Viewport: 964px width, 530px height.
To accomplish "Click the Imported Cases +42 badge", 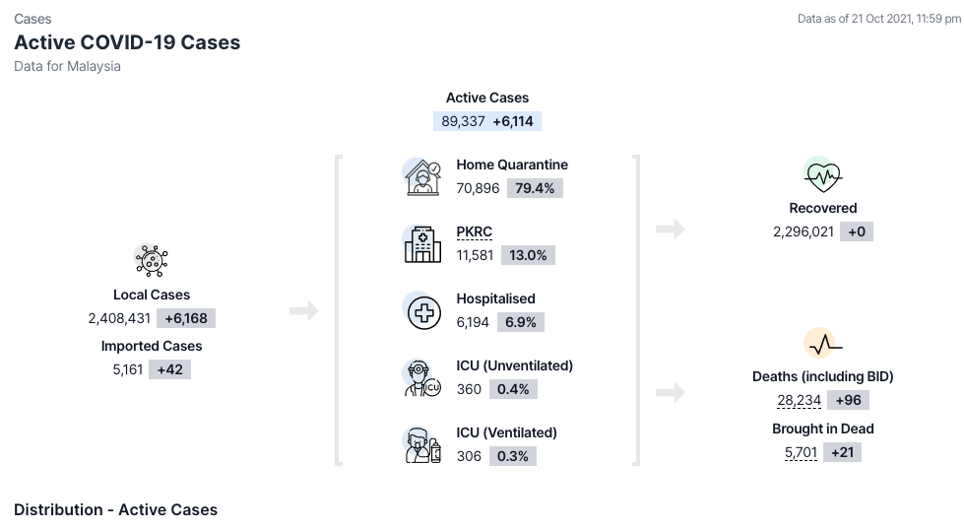I will click(x=169, y=369).
